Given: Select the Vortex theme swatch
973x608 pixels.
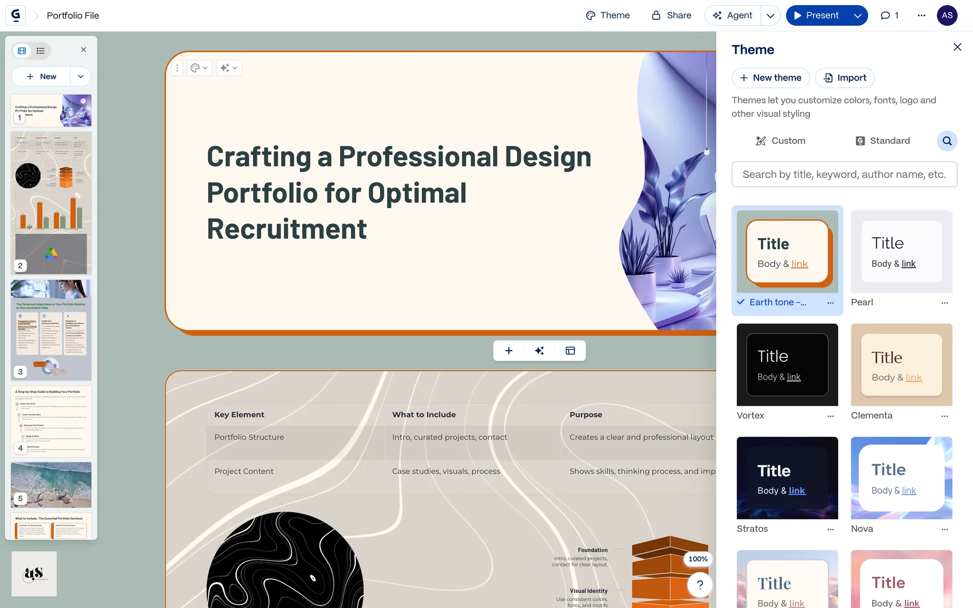Looking at the screenshot, I should [787, 365].
